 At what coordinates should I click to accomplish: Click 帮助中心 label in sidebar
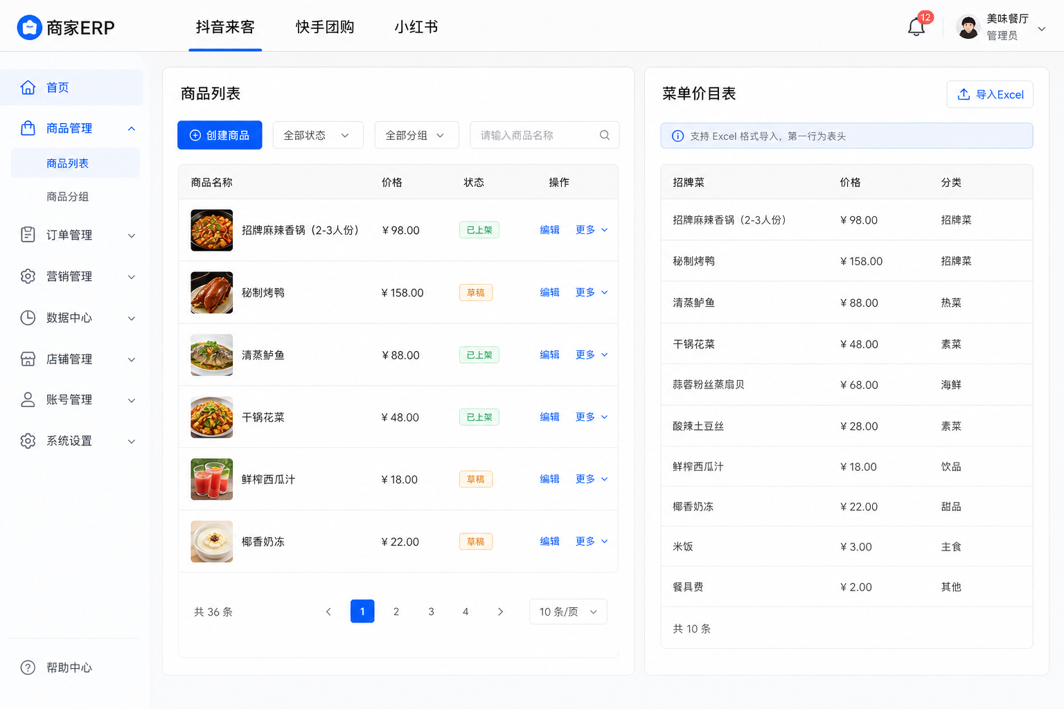pos(69,667)
